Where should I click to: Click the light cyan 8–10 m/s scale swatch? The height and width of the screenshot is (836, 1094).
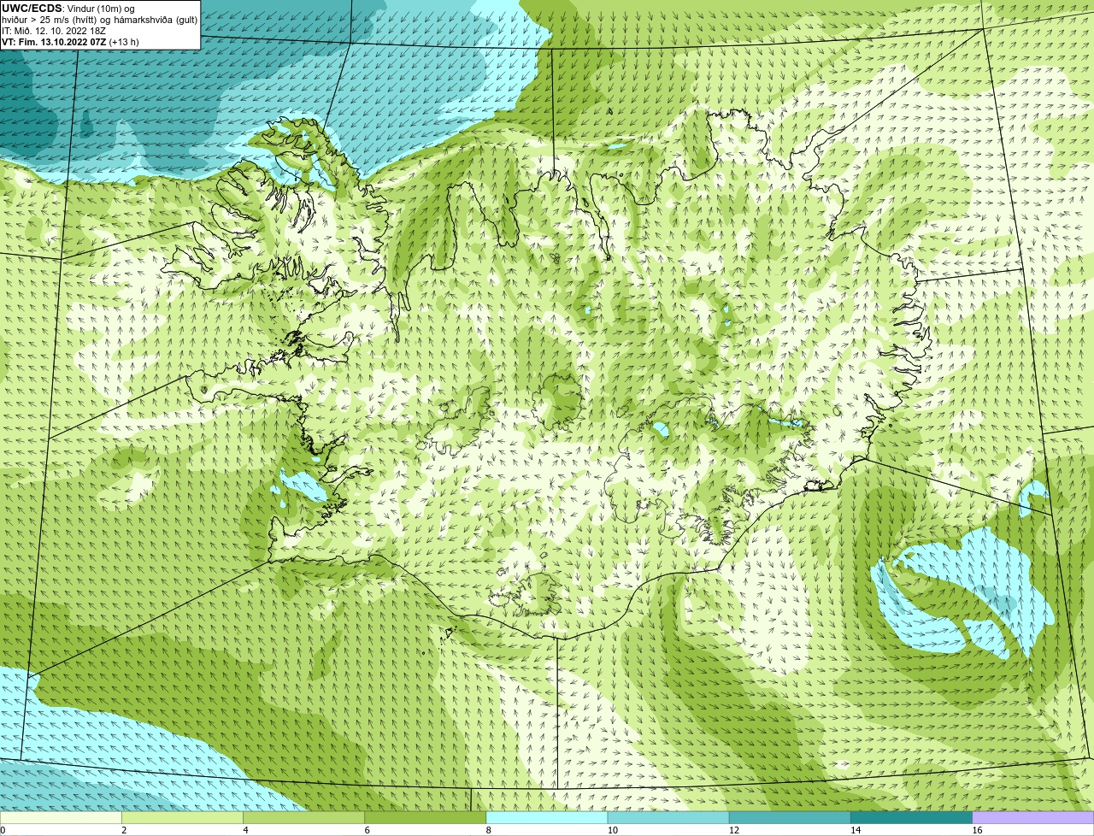point(547,818)
